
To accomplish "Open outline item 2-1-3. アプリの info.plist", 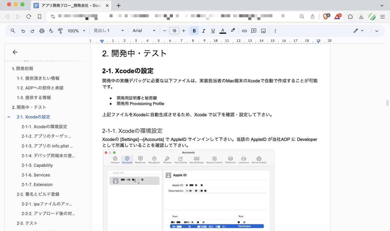I will [x=47, y=146].
